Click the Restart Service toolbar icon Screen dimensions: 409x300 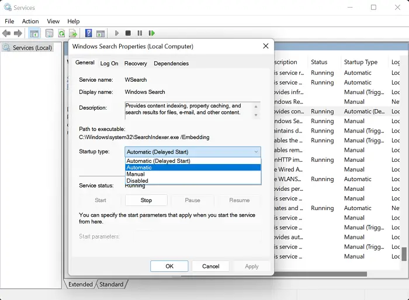click(151, 33)
